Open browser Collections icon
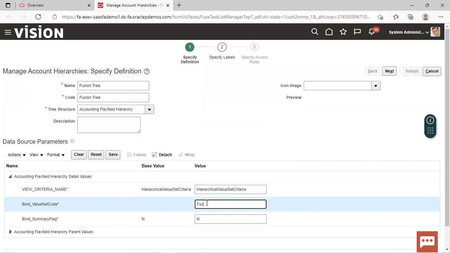The height and width of the screenshot is (253, 450). 411,17
